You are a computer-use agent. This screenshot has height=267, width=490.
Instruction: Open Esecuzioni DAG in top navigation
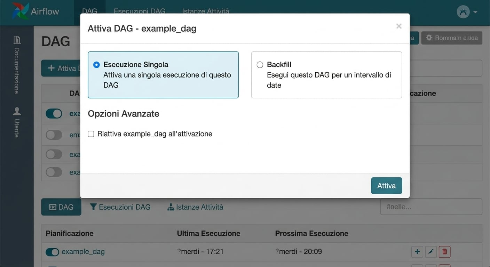pos(140,11)
